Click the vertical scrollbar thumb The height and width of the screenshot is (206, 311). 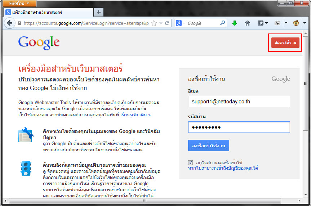point(306,84)
